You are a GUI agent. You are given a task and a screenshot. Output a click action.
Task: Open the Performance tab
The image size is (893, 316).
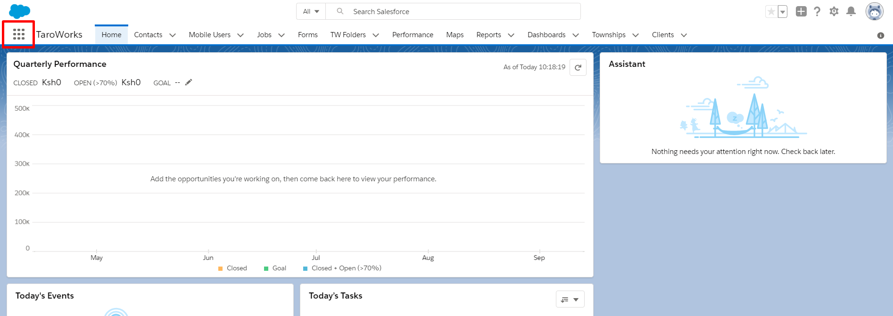click(413, 35)
